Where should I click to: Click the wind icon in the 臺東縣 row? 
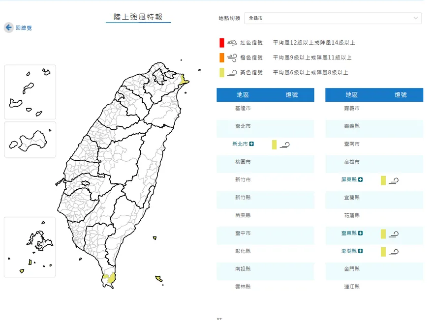click(x=393, y=234)
